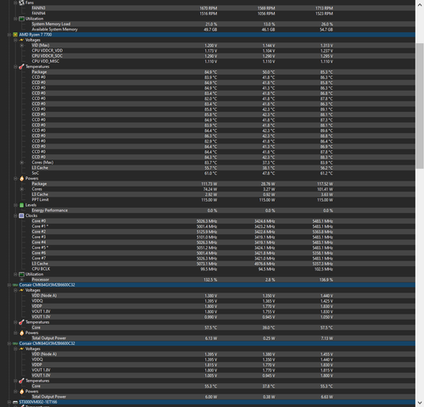Click the ST3000VM002-1ET166 hard drive icon
Image resolution: width=424 pixels, height=407 pixels.
(x=15, y=402)
